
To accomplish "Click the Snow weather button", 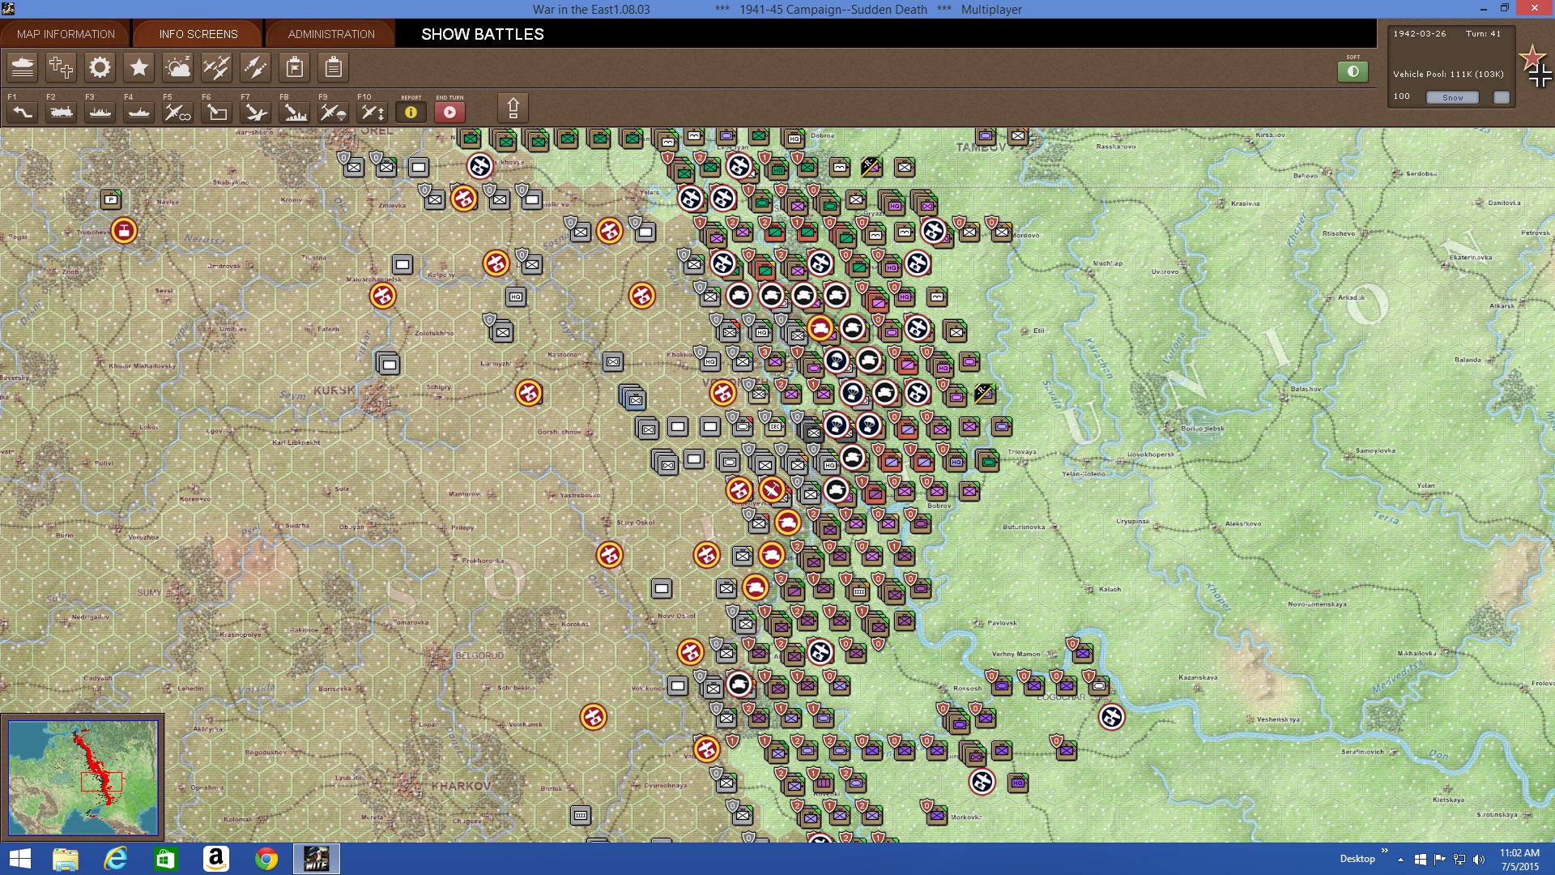I will coord(1452,97).
